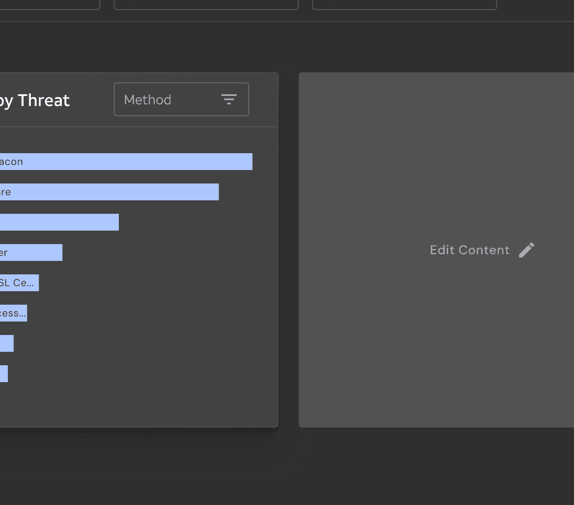
Task: Click the edit pen beside Edit Content text
Action: [x=527, y=249]
